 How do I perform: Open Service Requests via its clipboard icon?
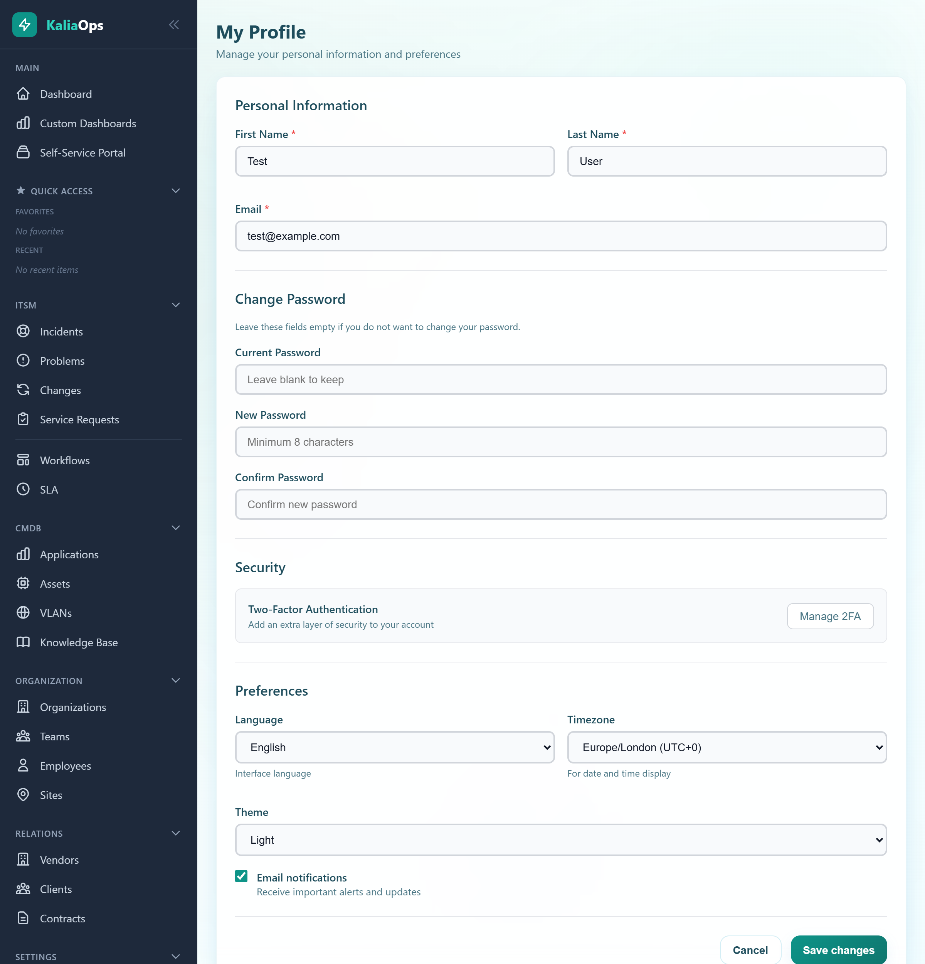pos(24,419)
